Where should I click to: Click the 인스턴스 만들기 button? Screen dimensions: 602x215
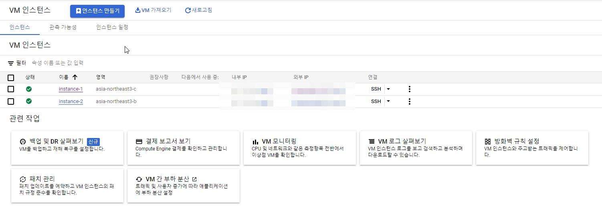(97, 11)
